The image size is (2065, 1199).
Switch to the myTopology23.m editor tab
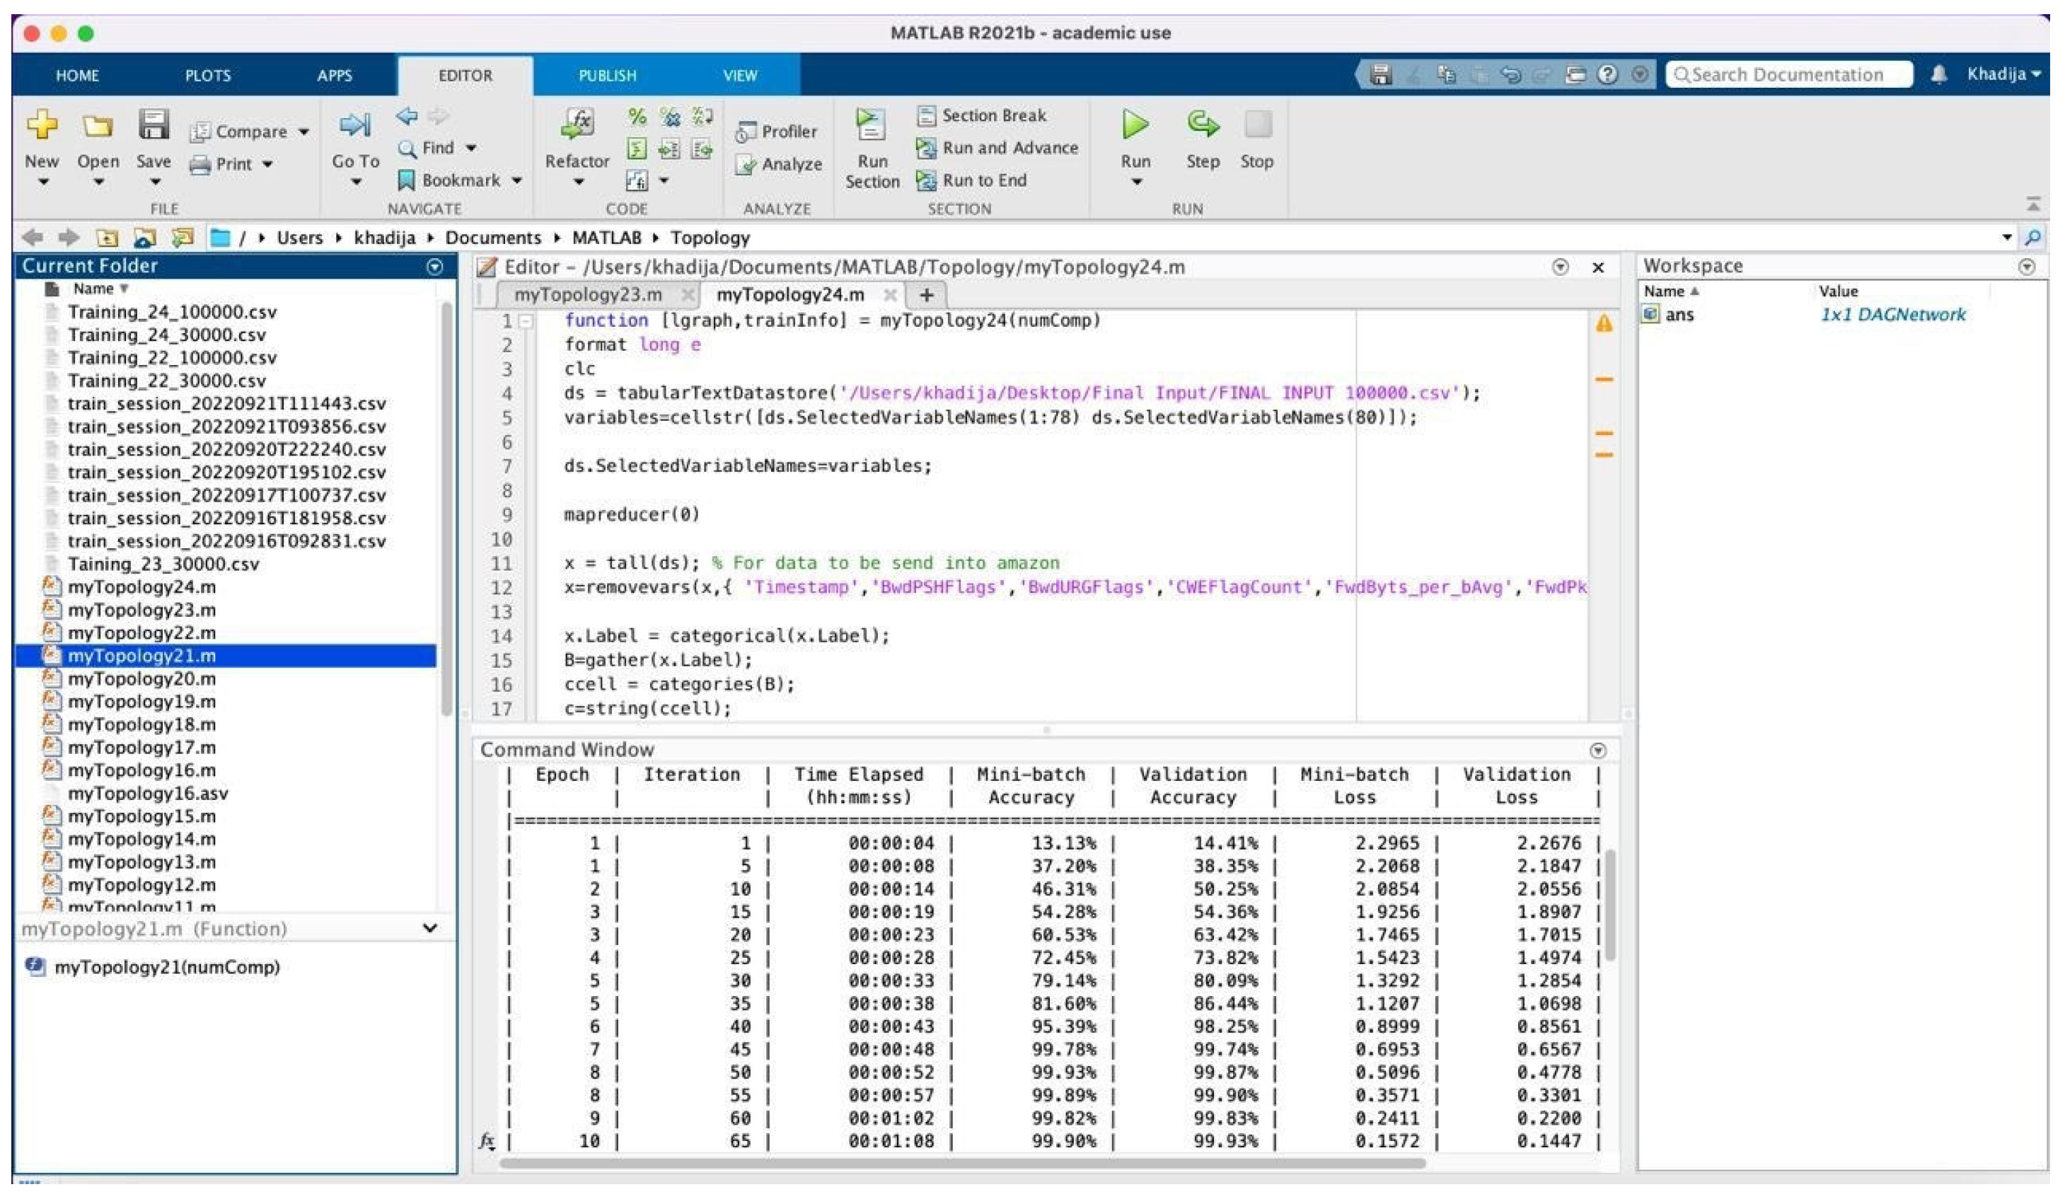(x=588, y=294)
